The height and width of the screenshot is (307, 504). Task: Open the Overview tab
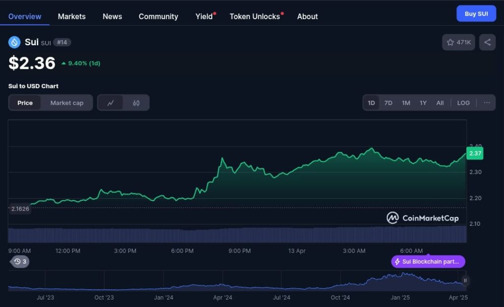click(25, 16)
